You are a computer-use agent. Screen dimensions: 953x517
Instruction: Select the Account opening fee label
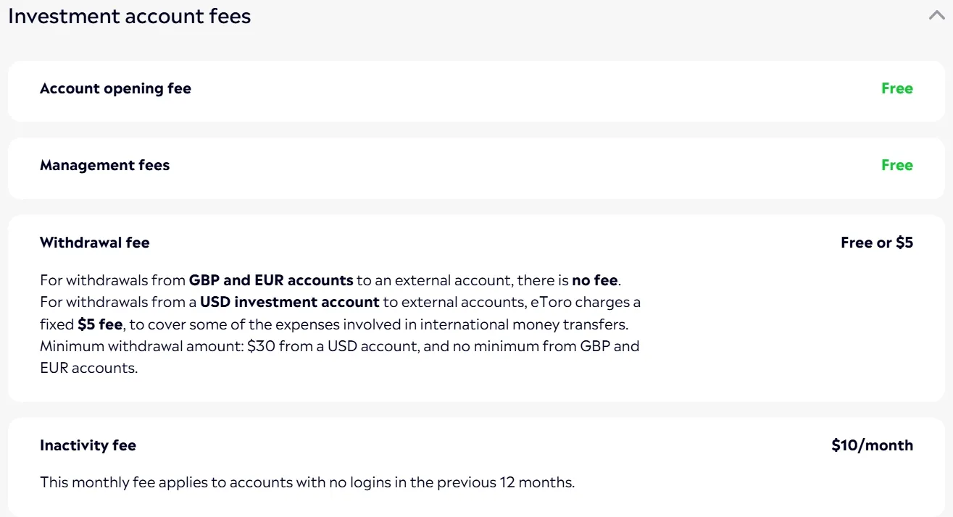[115, 88]
